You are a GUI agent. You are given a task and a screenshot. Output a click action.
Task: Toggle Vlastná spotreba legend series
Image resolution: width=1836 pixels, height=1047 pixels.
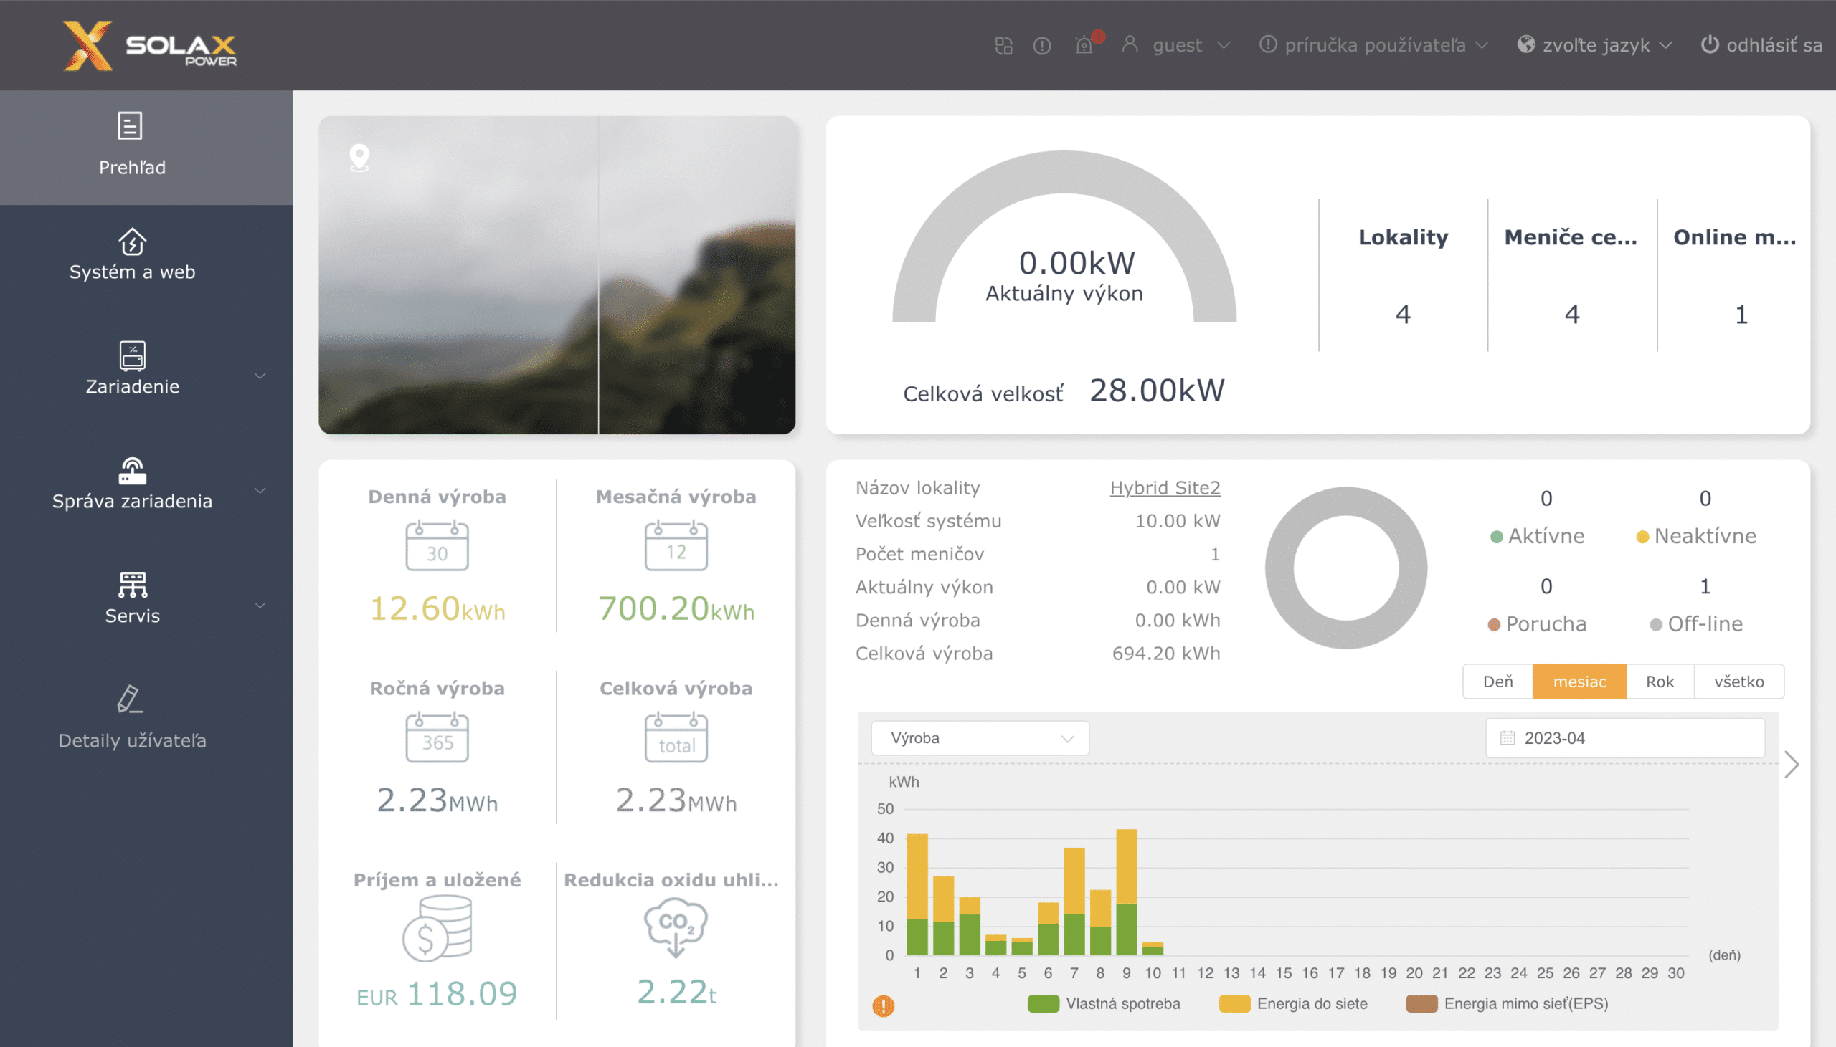(x=1104, y=1004)
